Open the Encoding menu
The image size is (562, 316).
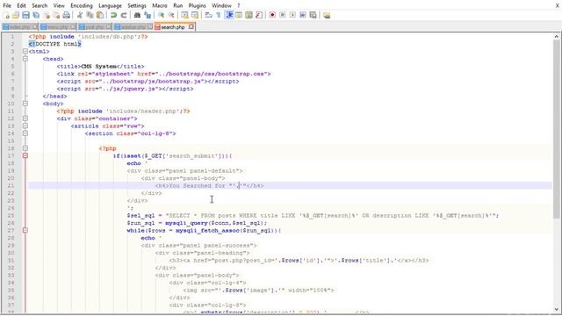[82, 5]
